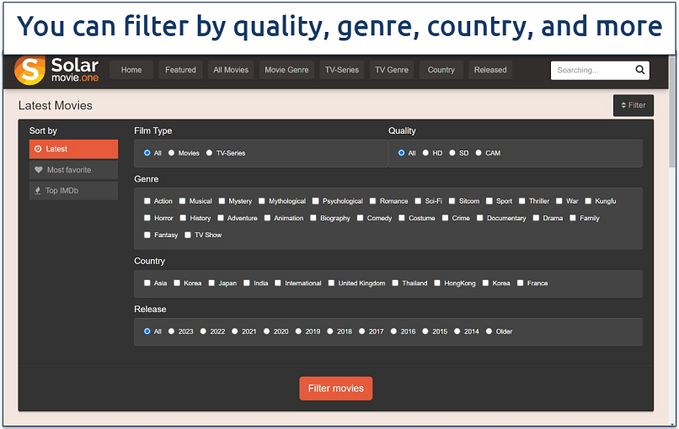The height and width of the screenshot is (429, 679).
Task: Check the Action genre checkbox
Action: (147, 201)
